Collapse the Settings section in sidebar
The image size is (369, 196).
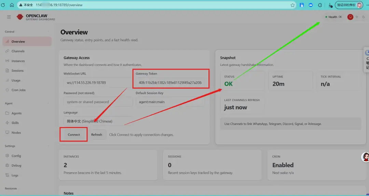tap(49, 146)
